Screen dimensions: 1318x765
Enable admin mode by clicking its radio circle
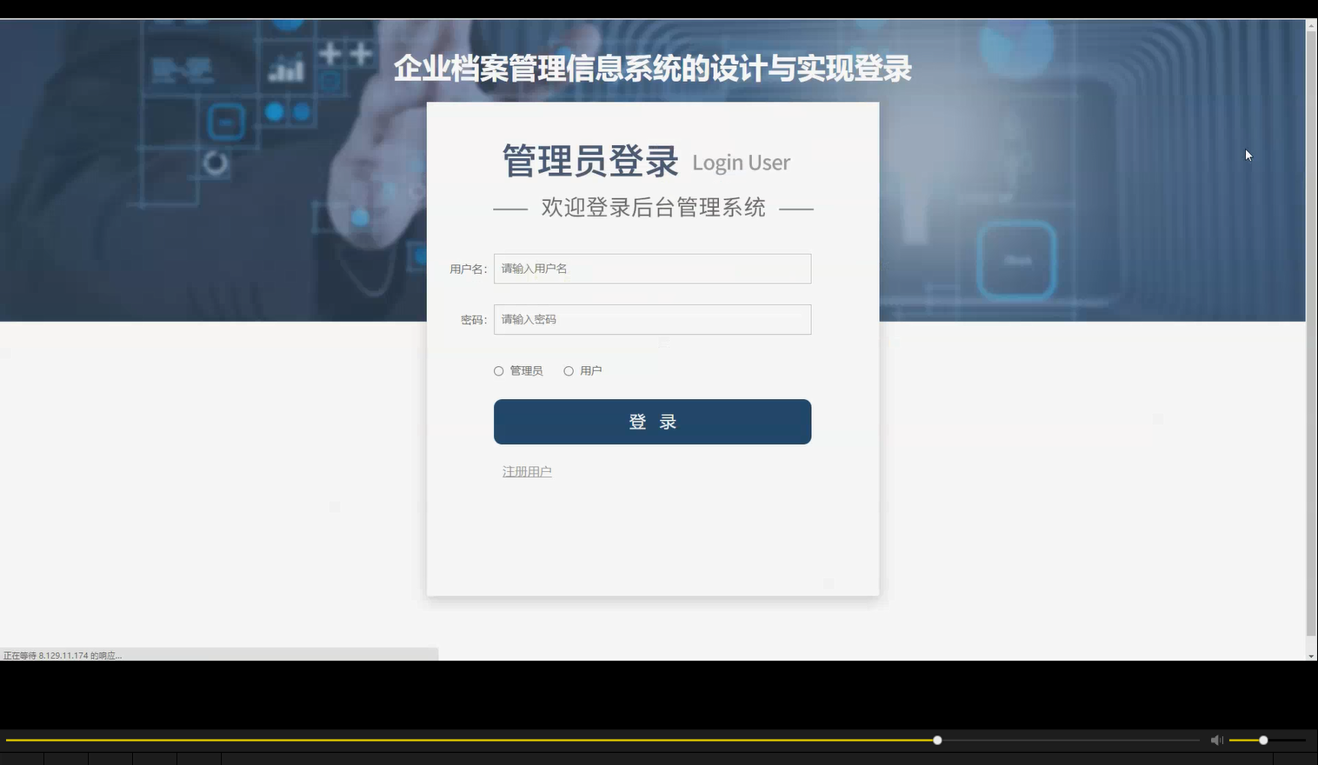pos(498,370)
